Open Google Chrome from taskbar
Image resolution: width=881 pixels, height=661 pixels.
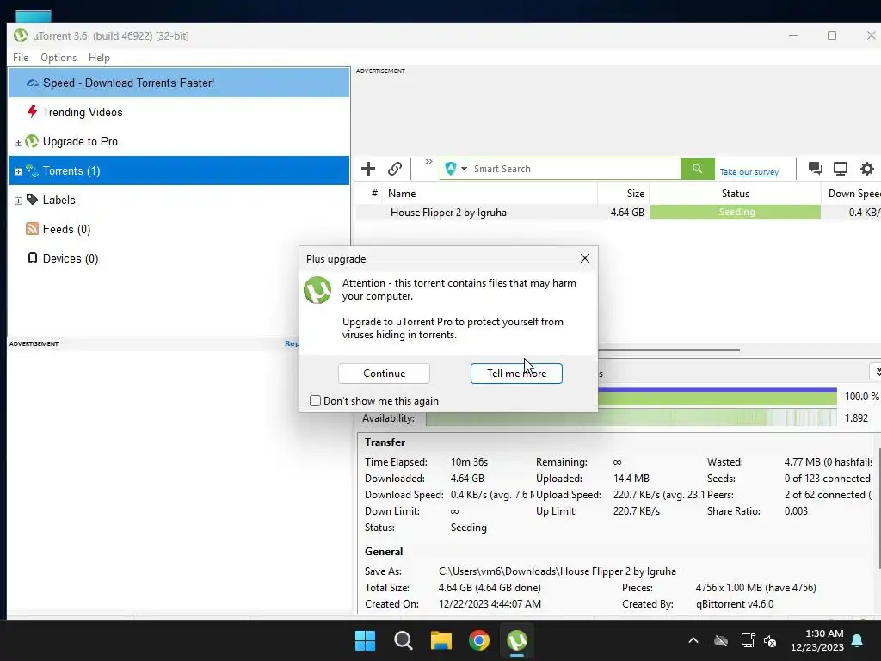[x=479, y=640]
